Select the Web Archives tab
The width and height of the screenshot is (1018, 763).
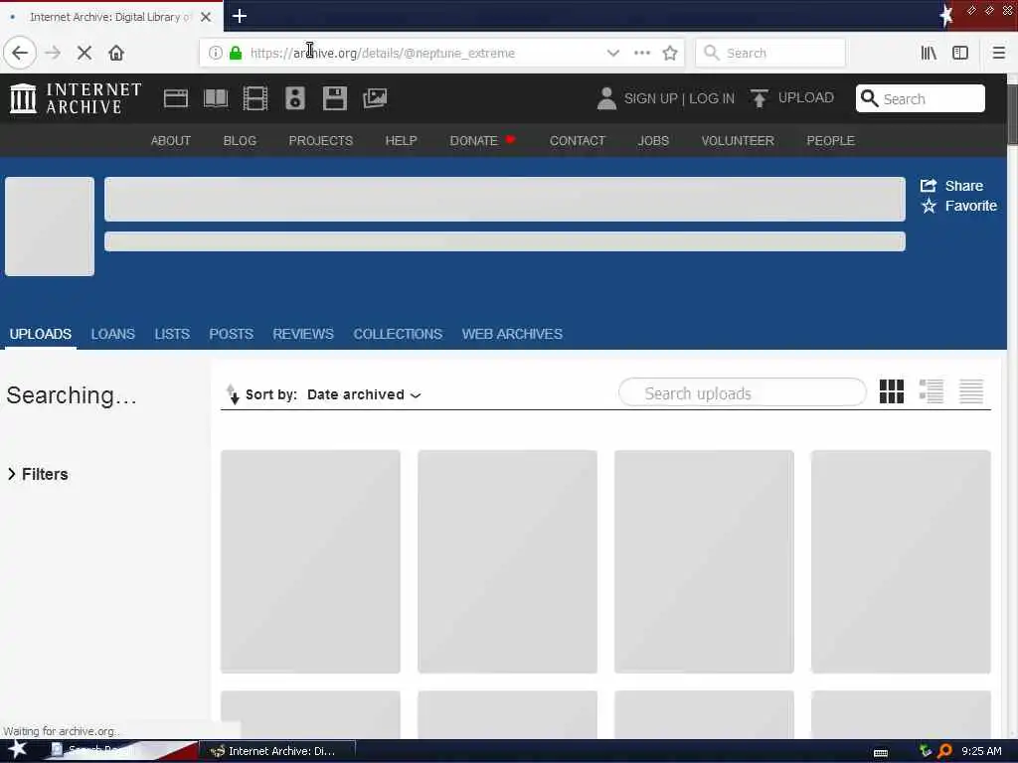point(512,334)
